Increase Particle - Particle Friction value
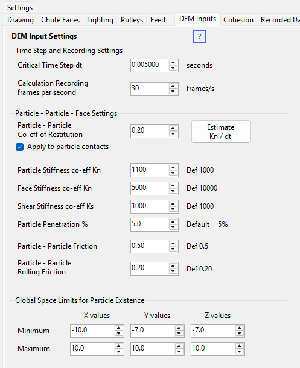 coord(173,243)
